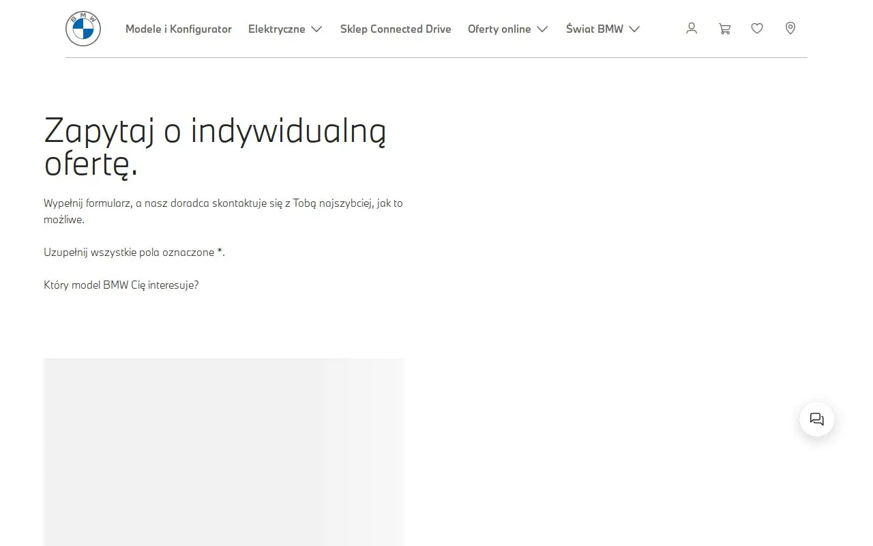The width and height of the screenshot is (873, 546).
Task: Open the dealer locator pin icon
Action: 790,29
